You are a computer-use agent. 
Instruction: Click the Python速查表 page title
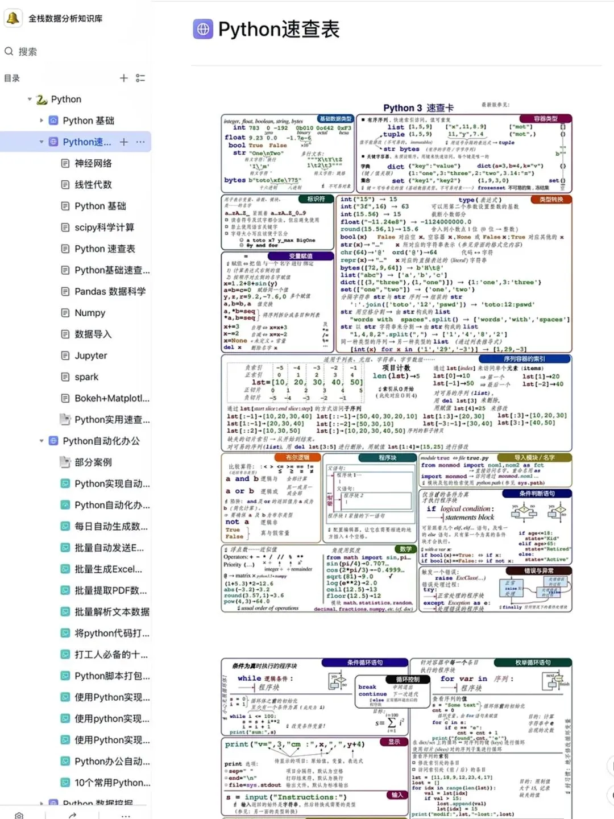[x=279, y=29]
